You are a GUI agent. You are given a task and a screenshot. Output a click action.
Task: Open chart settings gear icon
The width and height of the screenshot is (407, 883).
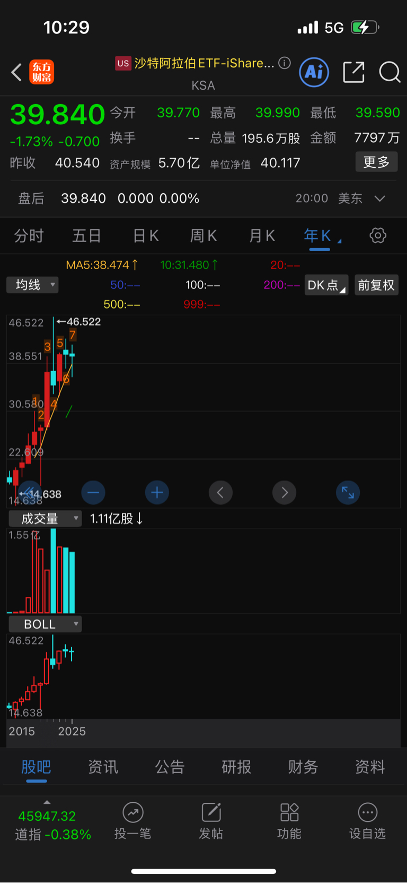click(x=378, y=235)
